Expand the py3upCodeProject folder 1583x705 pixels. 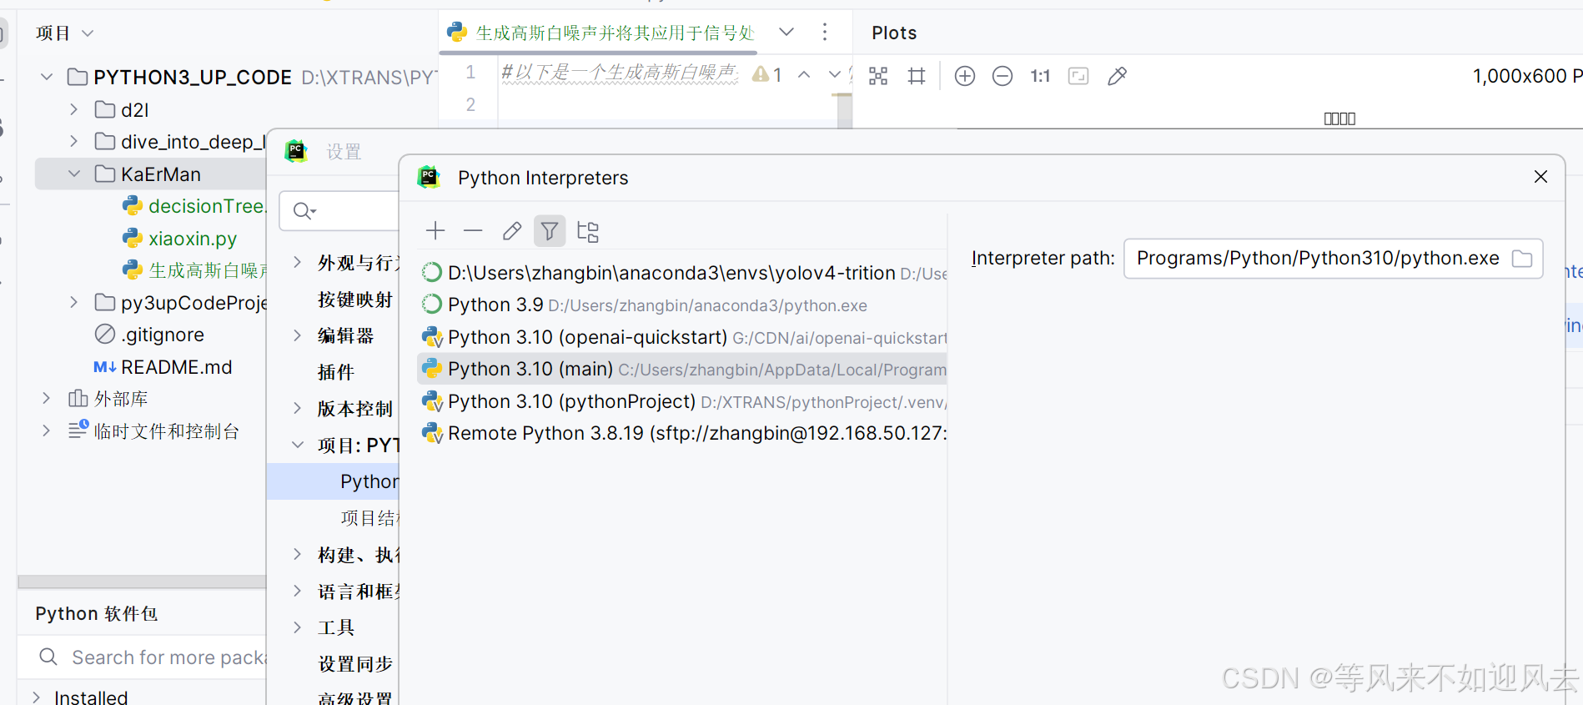73,302
